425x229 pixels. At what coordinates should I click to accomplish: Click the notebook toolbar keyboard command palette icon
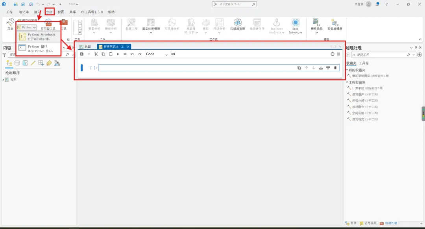click(x=173, y=54)
